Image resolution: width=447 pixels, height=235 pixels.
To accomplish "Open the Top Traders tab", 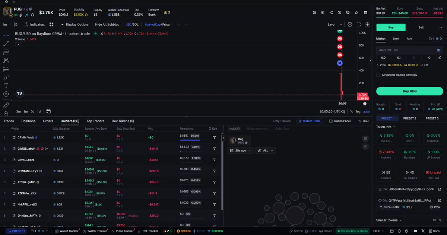I will (x=95, y=121).
